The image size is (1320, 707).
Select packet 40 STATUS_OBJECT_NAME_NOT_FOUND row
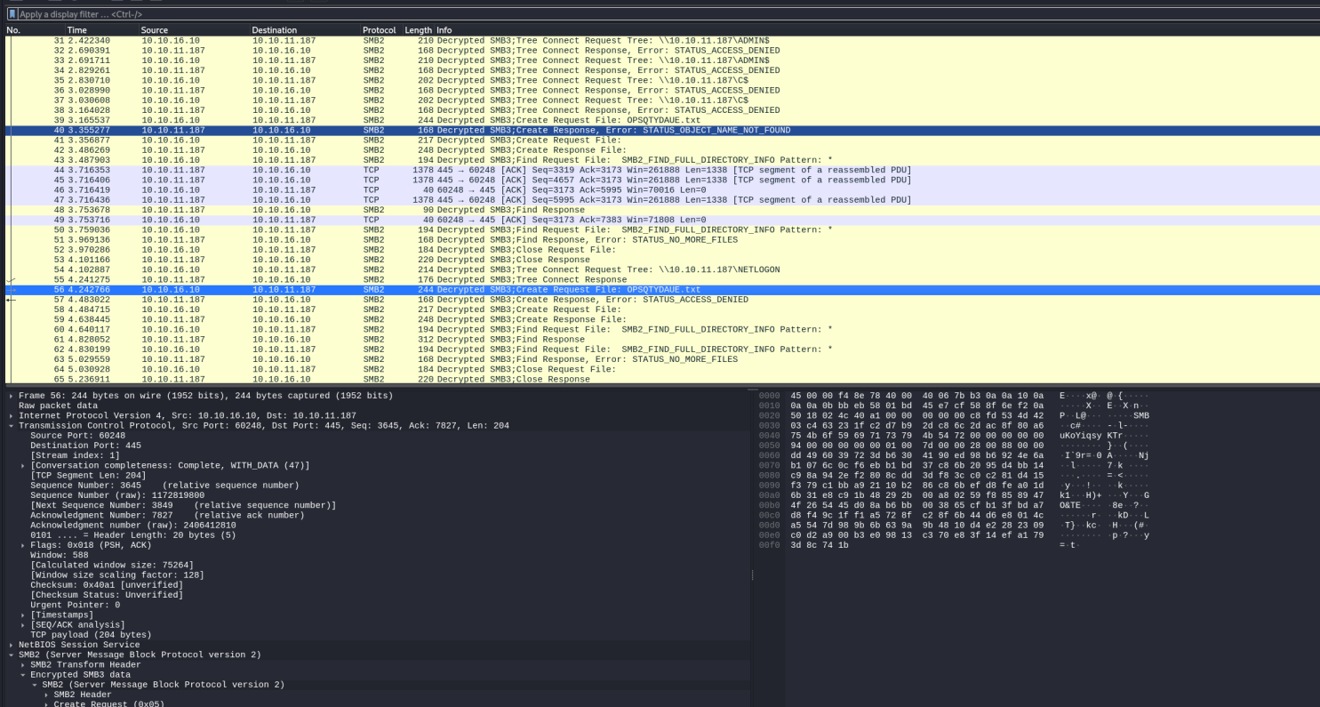coord(661,130)
